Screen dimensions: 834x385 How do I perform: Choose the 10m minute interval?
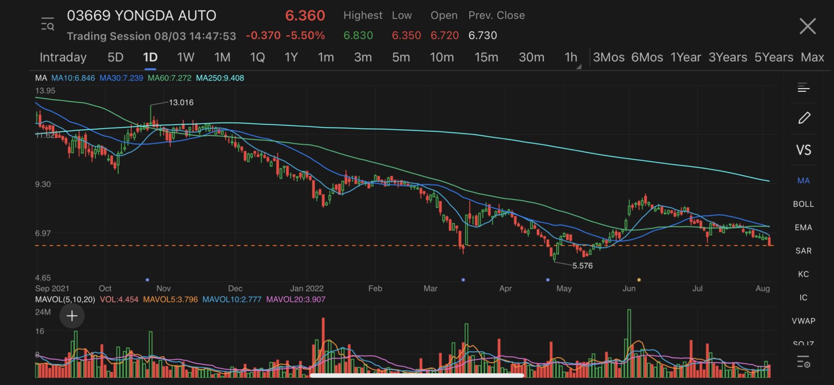pyautogui.click(x=442, y=57)
